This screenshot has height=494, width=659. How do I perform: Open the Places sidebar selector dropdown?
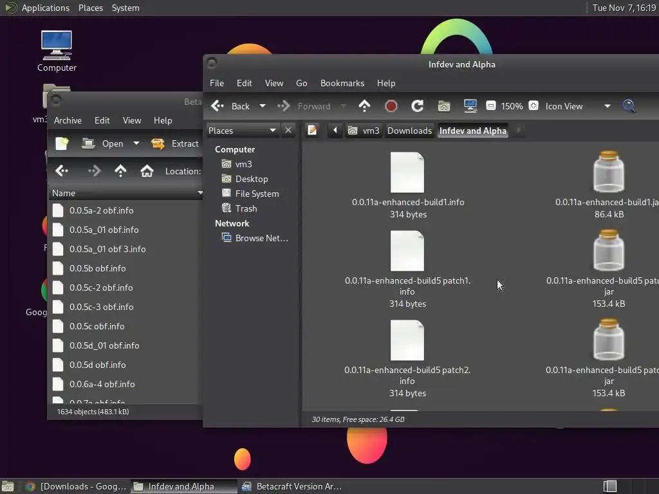273,130
